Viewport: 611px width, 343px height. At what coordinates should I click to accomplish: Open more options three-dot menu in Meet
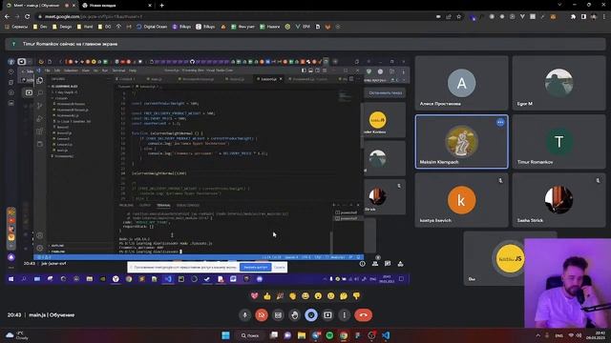point(344,315)
